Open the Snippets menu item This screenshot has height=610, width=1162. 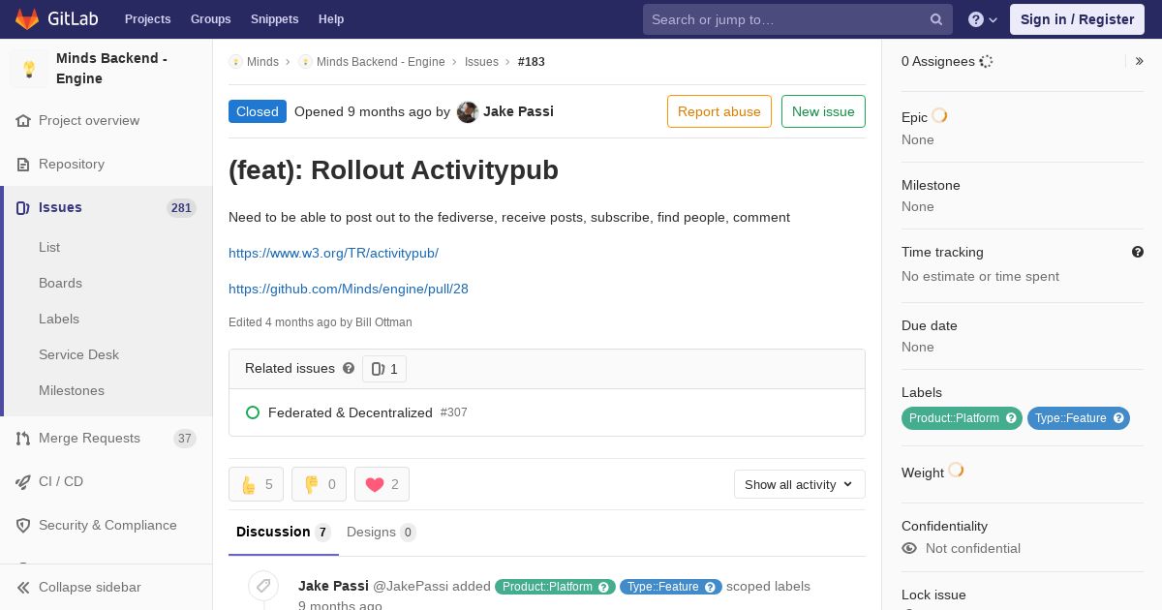(274, 19)
